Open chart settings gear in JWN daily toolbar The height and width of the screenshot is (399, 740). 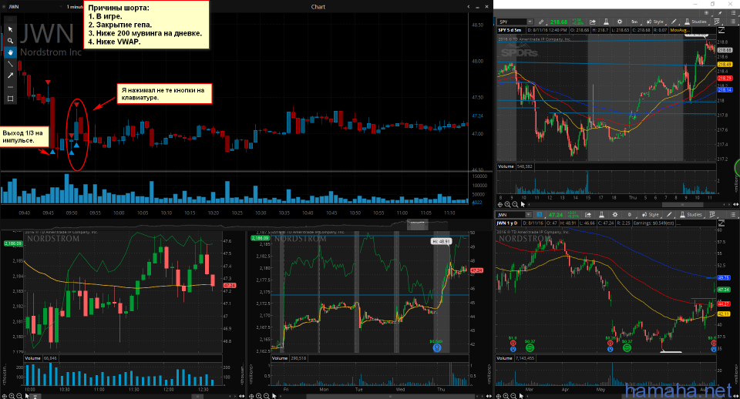615,215
